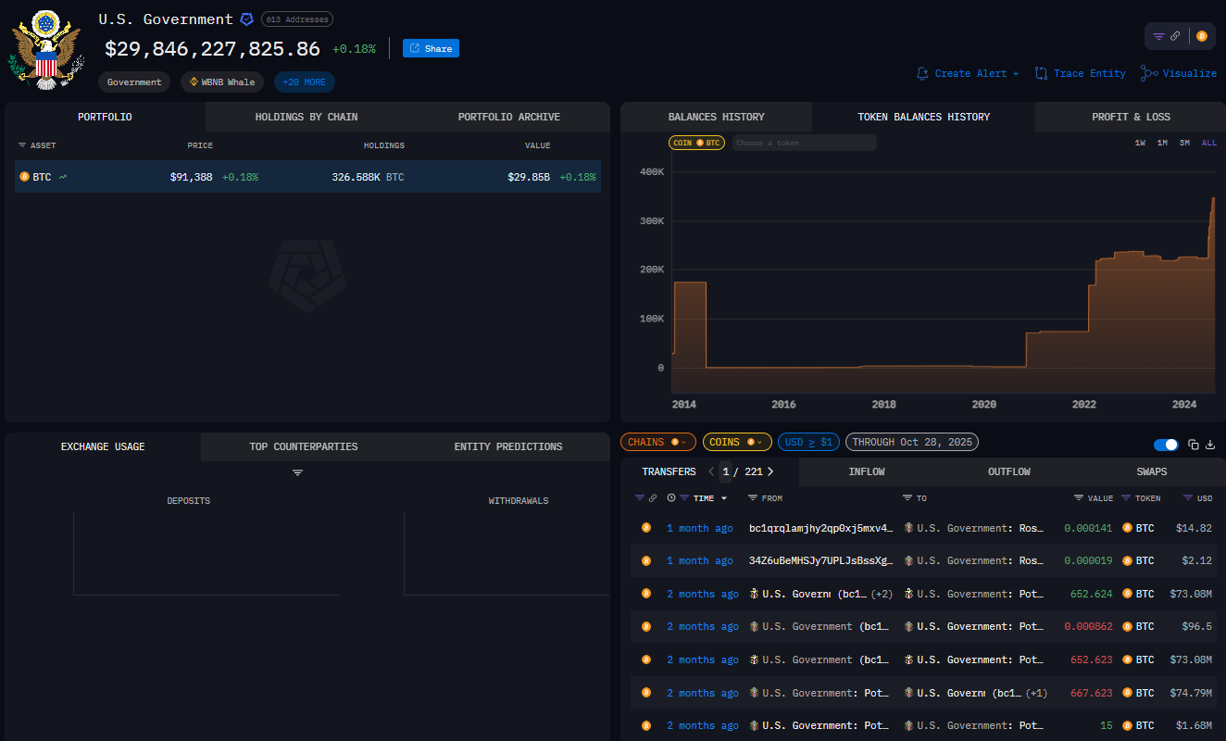Viewport: 1226px width, 741px height.
Task: Click the 'Choose a token' input field
Action: [804, 143]
